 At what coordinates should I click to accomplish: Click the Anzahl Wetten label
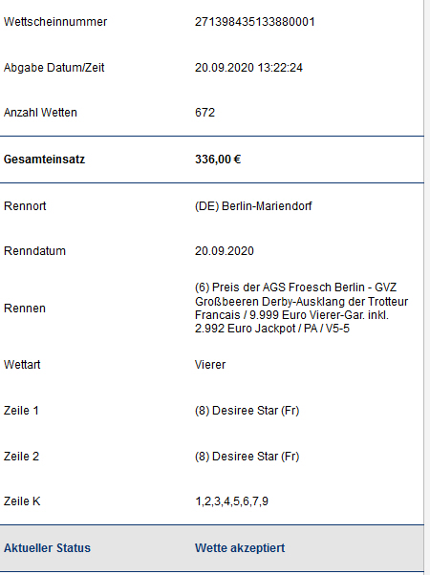pos(40,112)
